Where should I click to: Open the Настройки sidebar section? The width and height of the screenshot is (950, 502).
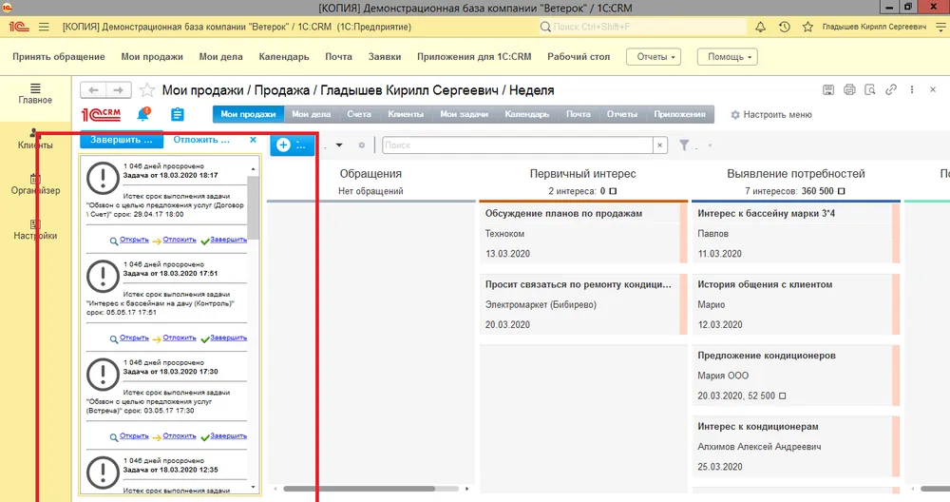[35, 230]
